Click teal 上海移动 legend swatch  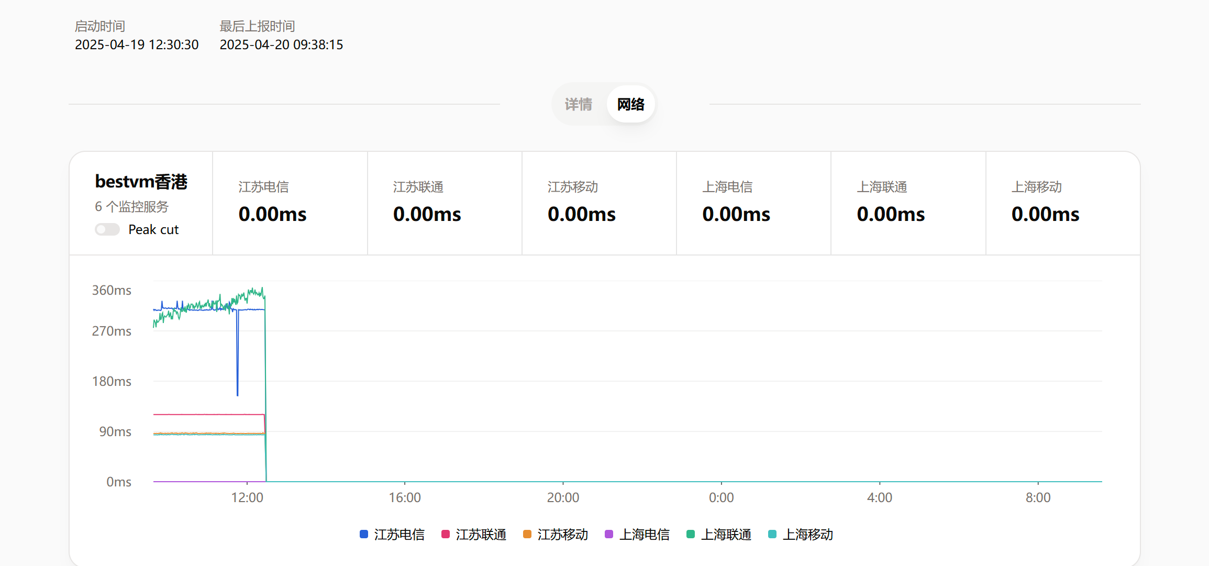pyautogui.click(x=772, y=534)
